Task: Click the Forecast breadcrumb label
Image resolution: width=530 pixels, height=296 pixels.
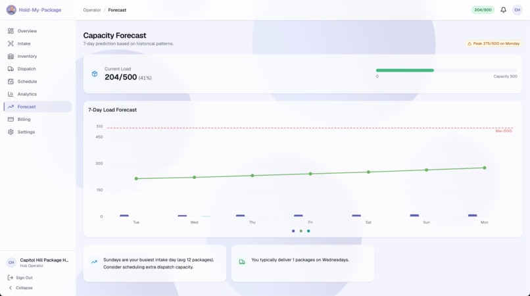Action: click(117, 10)
